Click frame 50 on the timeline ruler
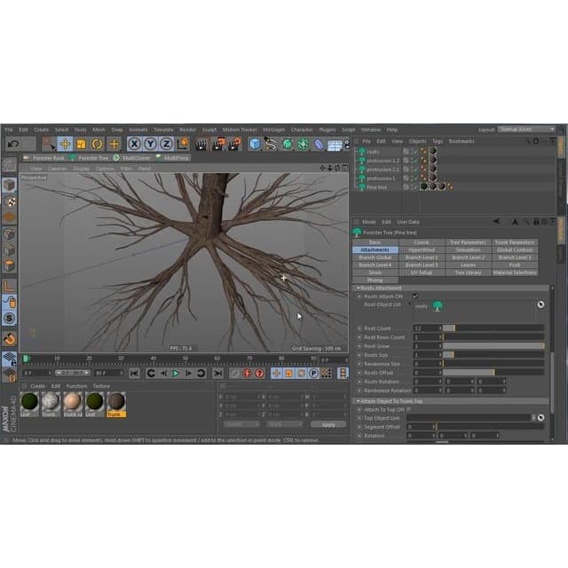 coord(185,359)
